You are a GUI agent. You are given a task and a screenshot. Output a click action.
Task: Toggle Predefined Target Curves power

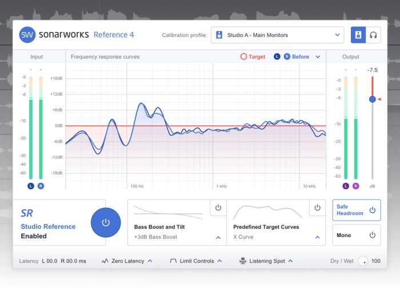(317, 208)
